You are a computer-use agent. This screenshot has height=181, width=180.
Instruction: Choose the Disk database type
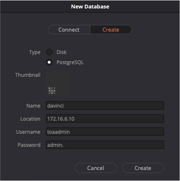coord(49,52)
